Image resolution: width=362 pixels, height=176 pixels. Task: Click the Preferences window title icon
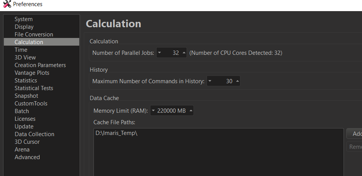click(7, 5)
